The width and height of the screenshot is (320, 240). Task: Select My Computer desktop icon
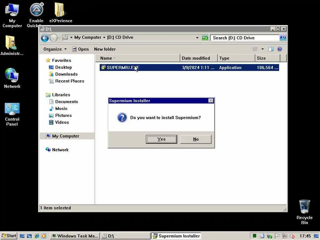click(12, 16)
